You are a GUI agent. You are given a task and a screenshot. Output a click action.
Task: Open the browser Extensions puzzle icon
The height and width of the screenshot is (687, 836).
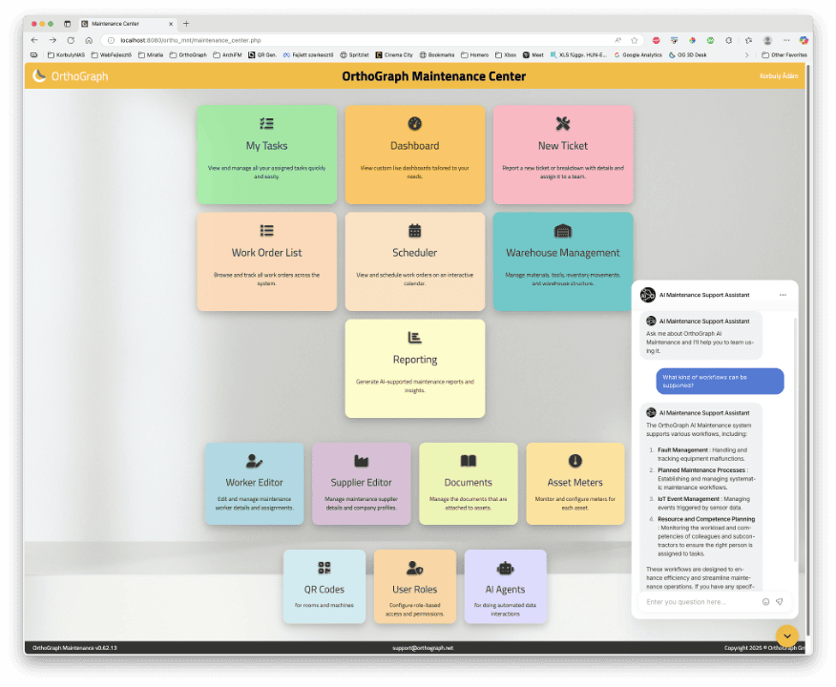[x=729, y=40]
